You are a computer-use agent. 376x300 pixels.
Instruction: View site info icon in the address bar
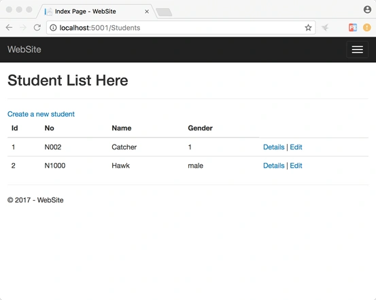53,28
